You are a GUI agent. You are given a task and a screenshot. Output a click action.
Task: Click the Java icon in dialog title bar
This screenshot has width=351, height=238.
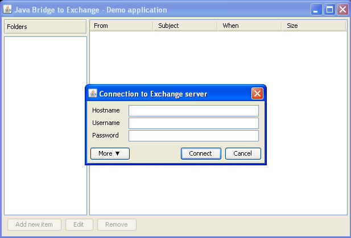click(x=93, y=93)
